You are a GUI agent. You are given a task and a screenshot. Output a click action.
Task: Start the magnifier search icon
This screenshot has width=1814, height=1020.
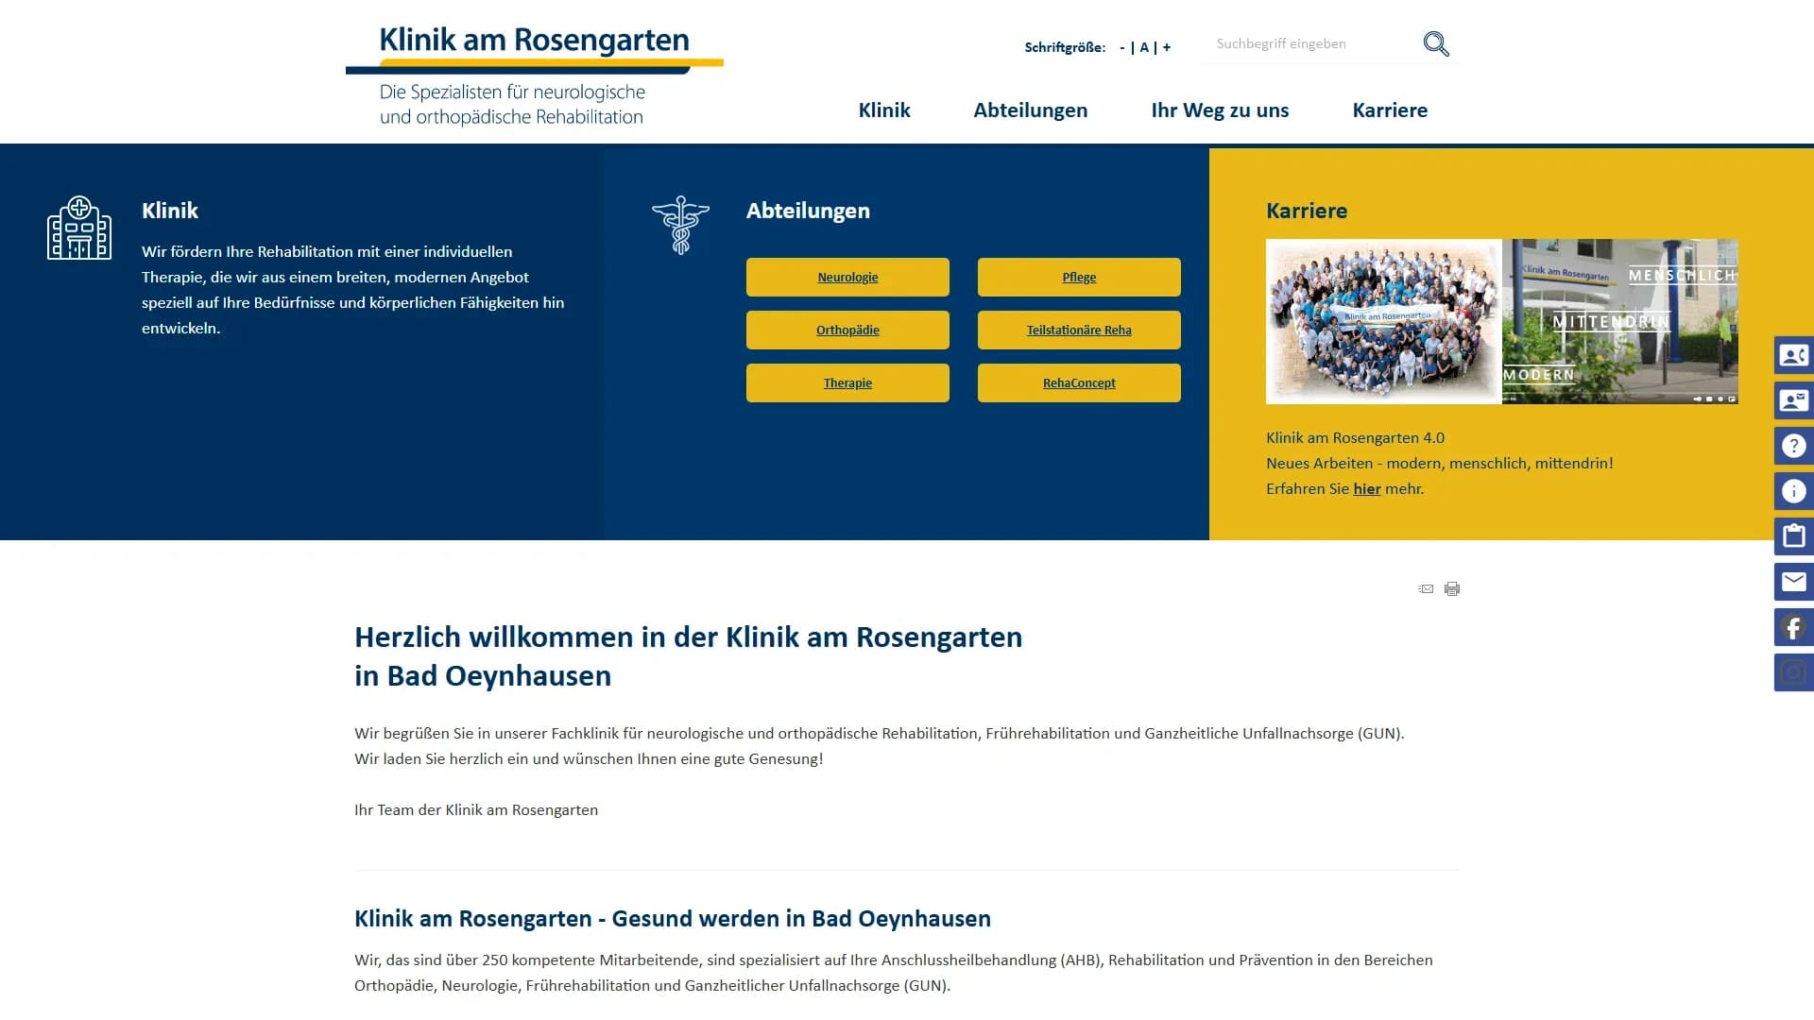pyautogui.click(x=1436, y=43)
